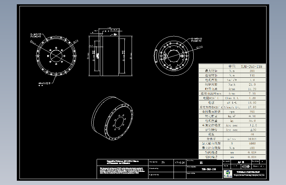286x185 pixels.
Task: Click the 7.9 motor constant value
Action: (x=252, y=80)
